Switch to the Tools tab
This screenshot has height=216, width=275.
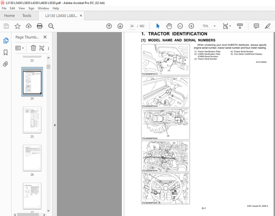27,15
